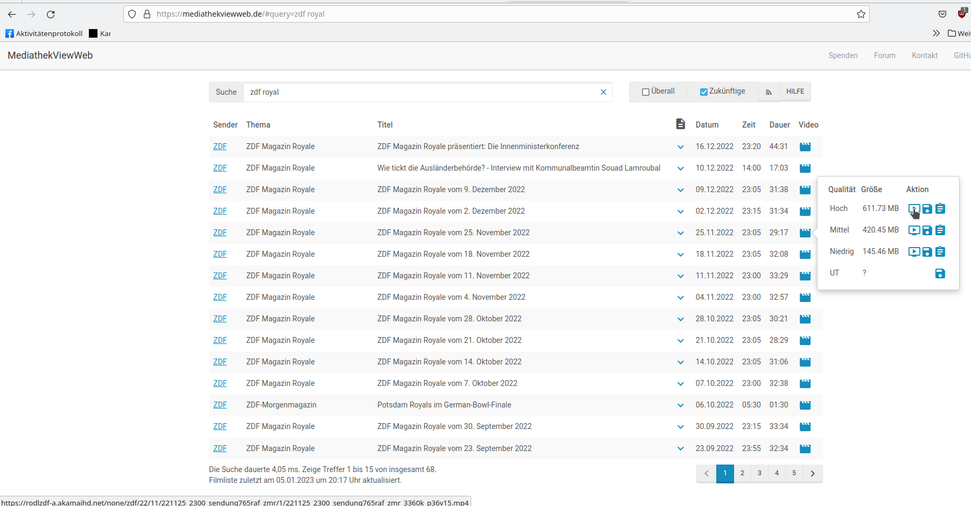The image size is (971, 506).
Task: Click the browser address bar
Action: [495, 14]
